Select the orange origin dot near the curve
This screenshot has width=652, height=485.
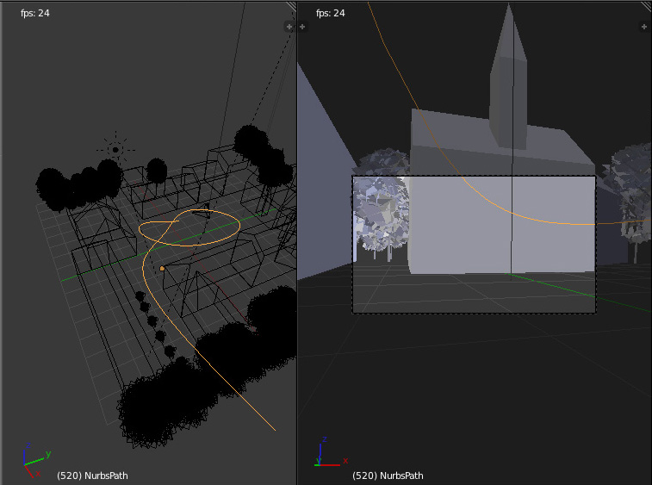(162, 269)
